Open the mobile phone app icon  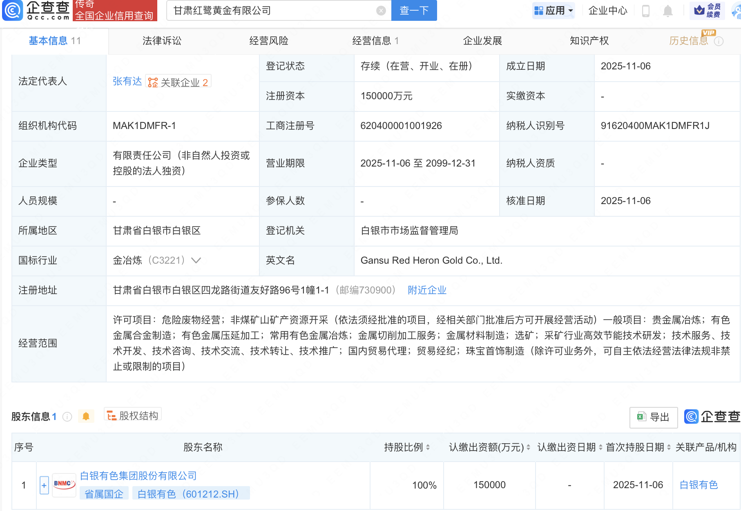click(646, 11)
